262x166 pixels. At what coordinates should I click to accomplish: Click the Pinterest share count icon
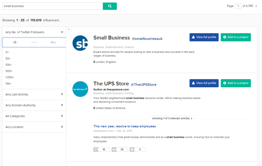(132, 149)
